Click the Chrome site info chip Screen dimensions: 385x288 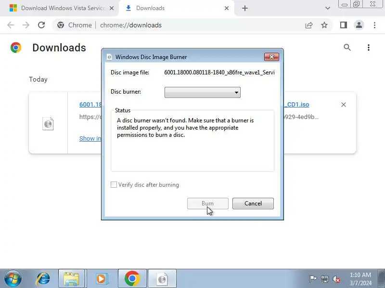75,25
